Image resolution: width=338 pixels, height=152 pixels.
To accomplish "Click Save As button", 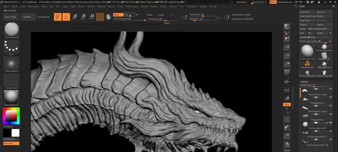I will [x=324, y=12].
